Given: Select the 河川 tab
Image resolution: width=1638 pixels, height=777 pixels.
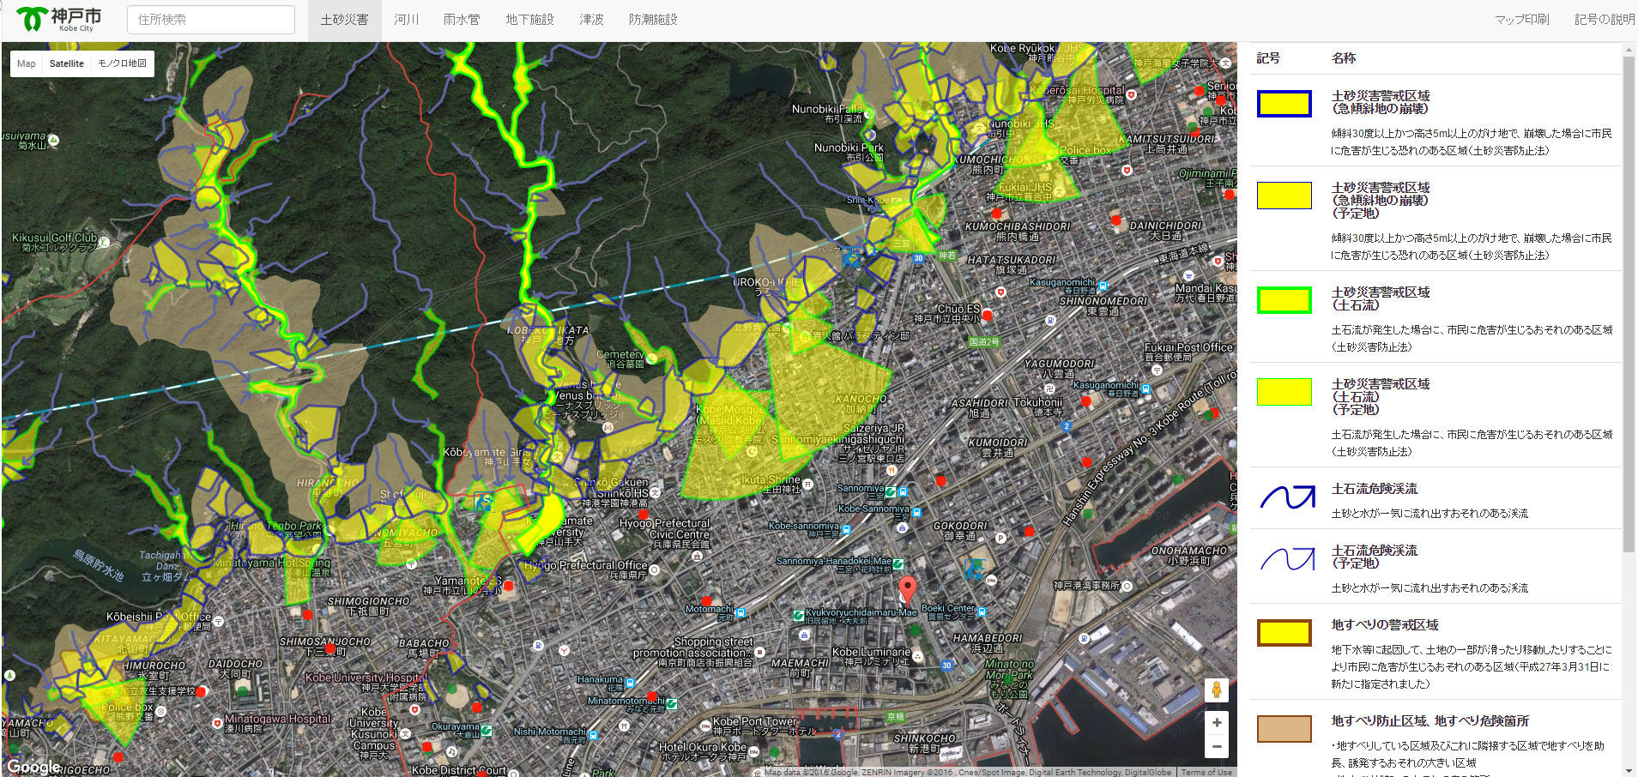Looking at the screenshot, I should point(407,19).
